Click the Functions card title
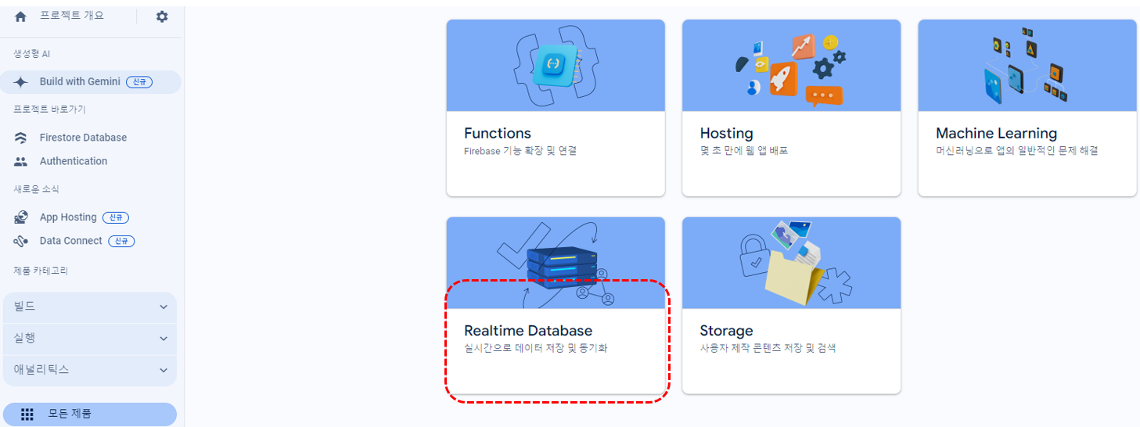The image size is (1140, 427). (x=498, y=134)
